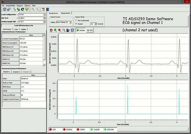Click the zoom-in magnifier in the top toolbar
The width and height of the screenshot is (191, 134).
pyautogui.click(x=33, y=9)
